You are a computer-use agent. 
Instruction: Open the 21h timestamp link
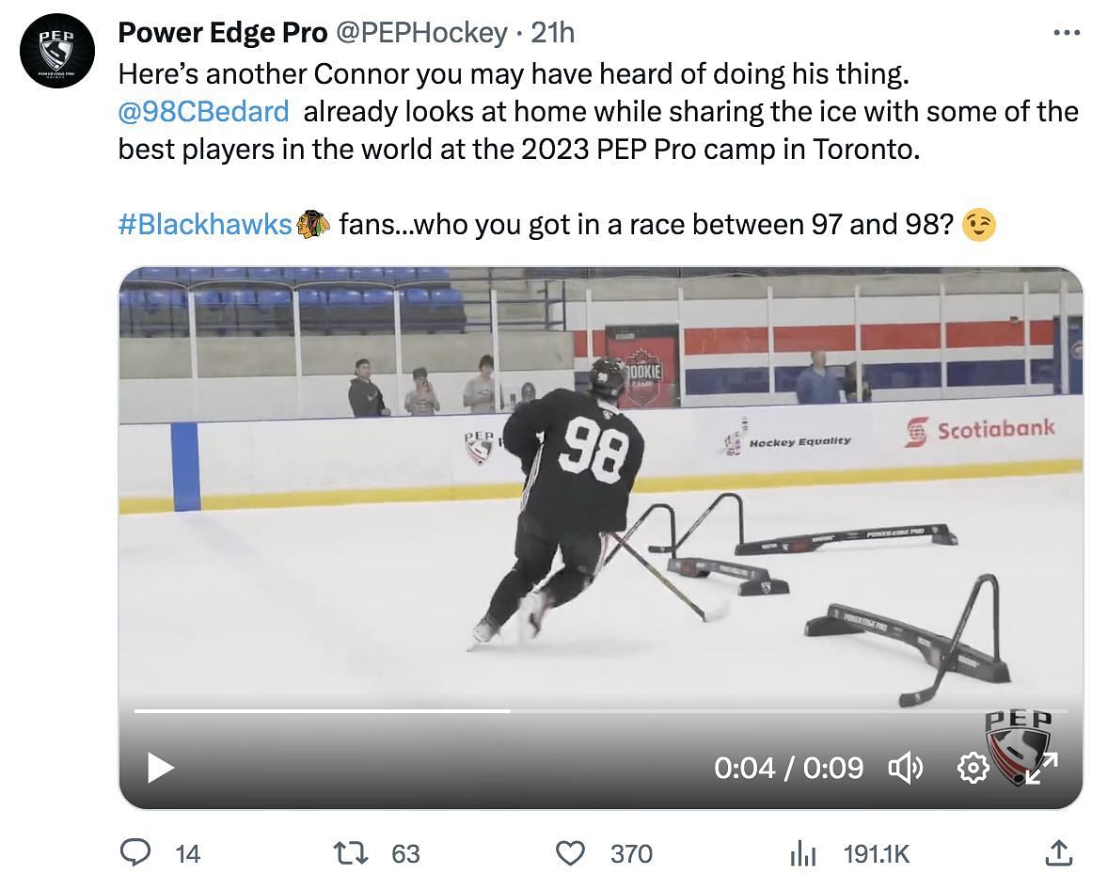tap(552, 34)
